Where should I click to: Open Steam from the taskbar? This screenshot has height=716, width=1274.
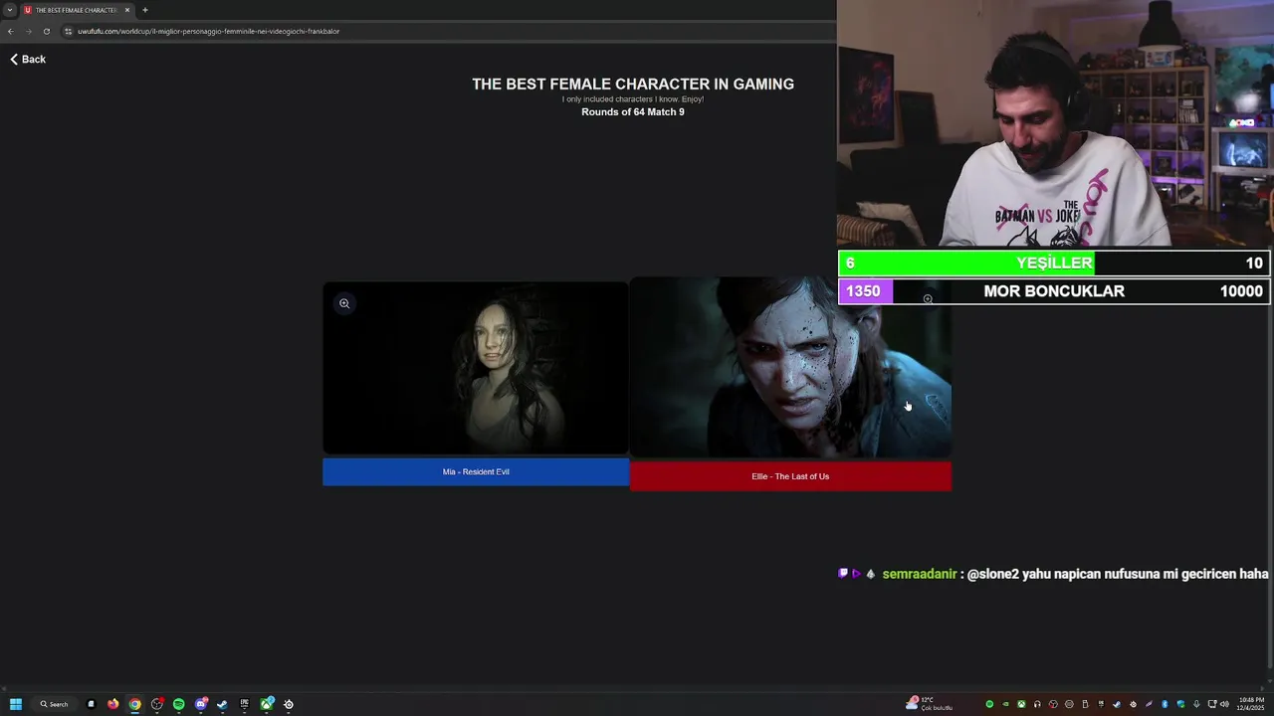(x=222, y=704)
